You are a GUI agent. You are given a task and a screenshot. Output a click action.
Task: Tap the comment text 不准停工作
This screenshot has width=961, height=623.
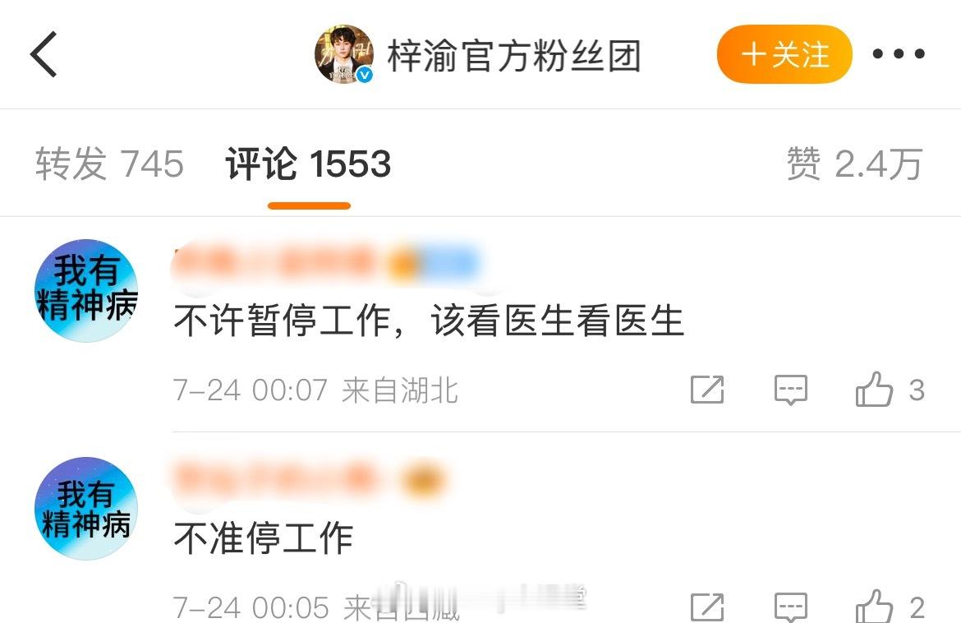click(264, 538)
